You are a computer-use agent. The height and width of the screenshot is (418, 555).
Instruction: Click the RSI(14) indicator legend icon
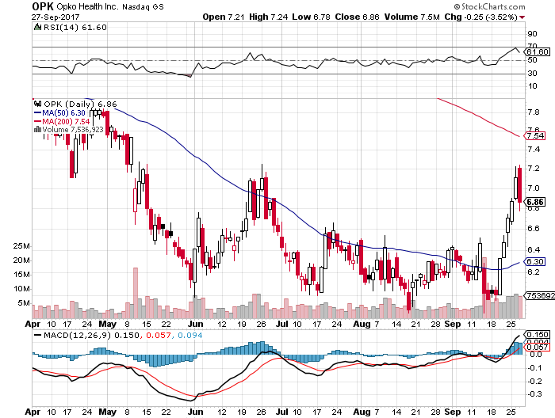(x=36, y=27)
